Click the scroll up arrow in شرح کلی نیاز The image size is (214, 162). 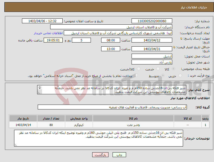(x=40, y=86)
